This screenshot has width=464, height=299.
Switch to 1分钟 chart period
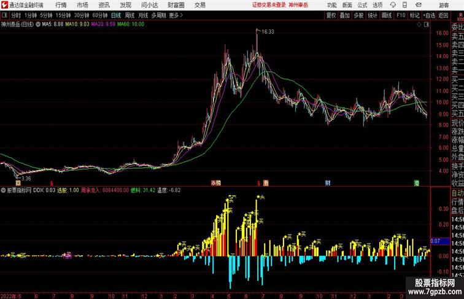click(x=31, y=15)
